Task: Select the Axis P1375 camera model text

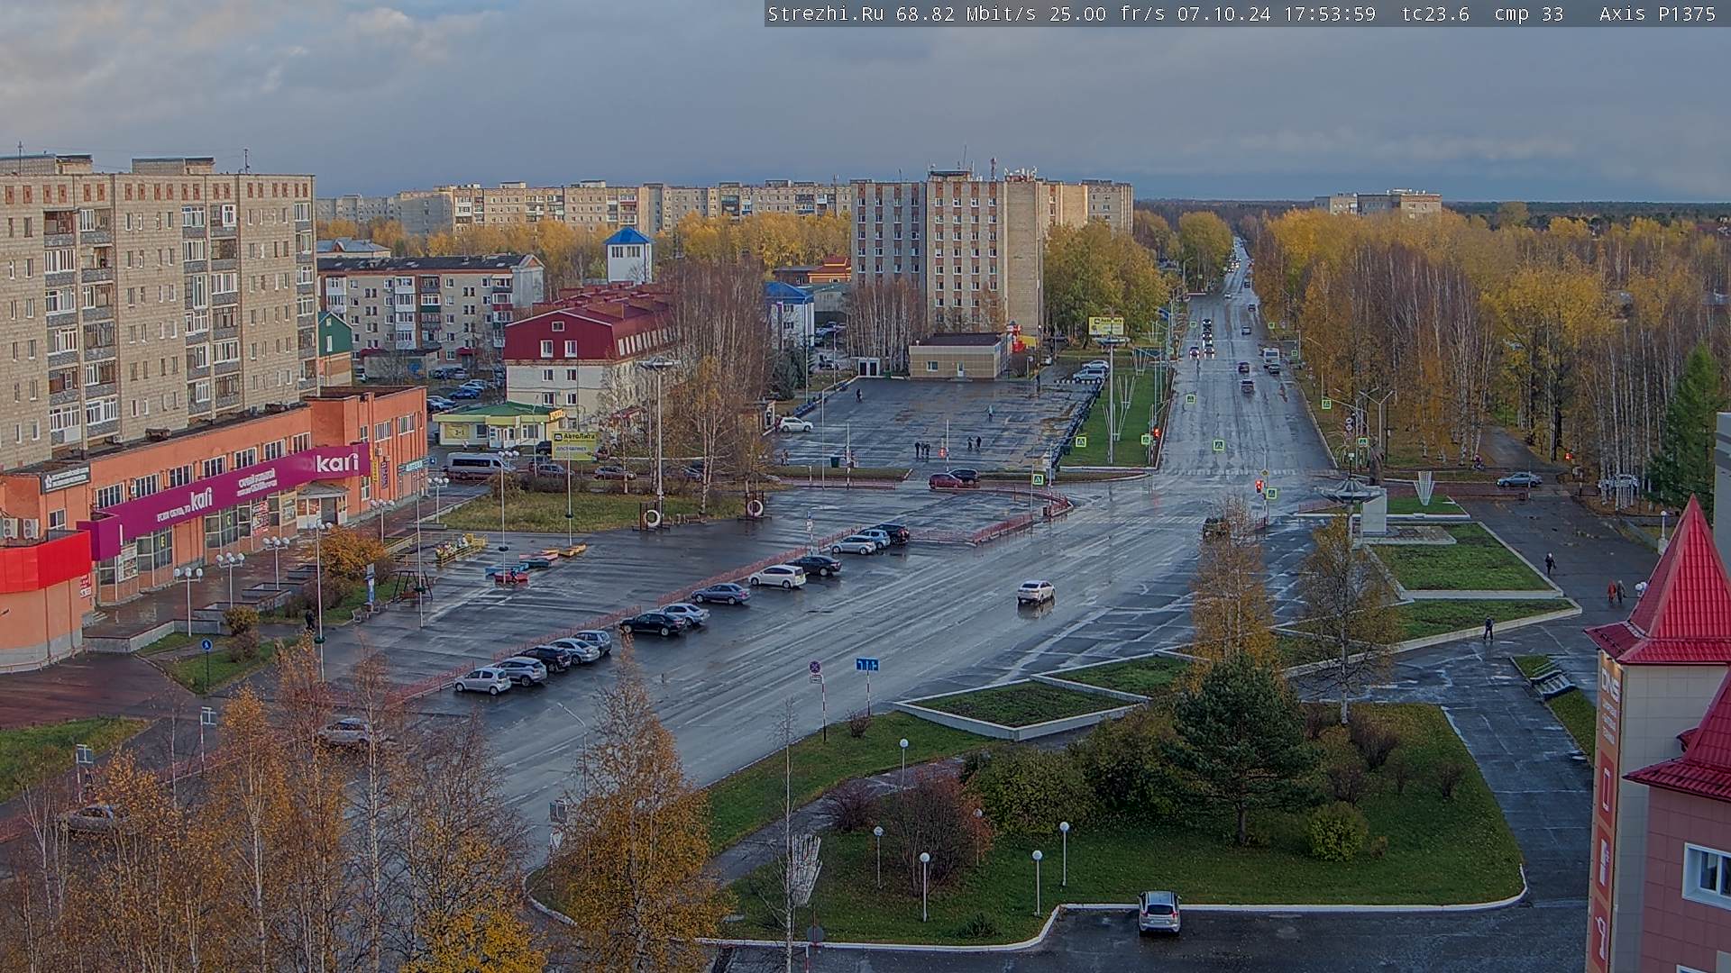Action: point(1657,14)
